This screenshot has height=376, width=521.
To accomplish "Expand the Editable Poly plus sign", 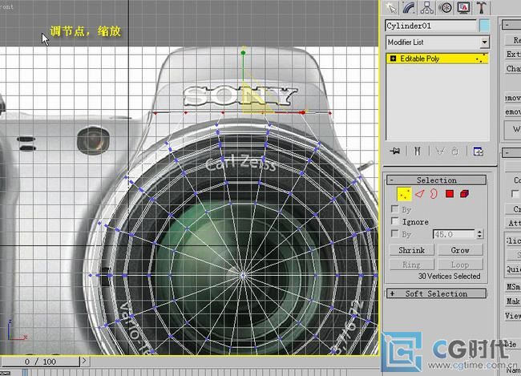I will point(393,59).
